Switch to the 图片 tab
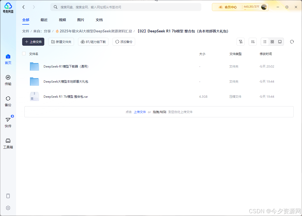302x216 pixels. point(81,20)
